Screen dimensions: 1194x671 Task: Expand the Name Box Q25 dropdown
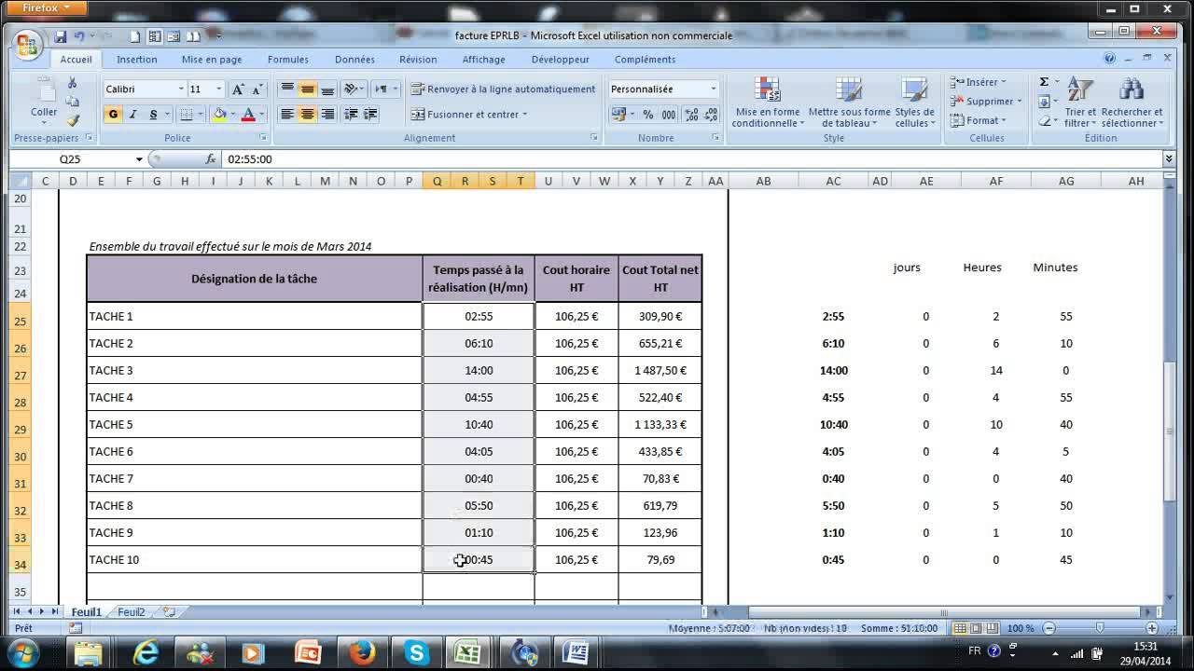pos(140,159)
